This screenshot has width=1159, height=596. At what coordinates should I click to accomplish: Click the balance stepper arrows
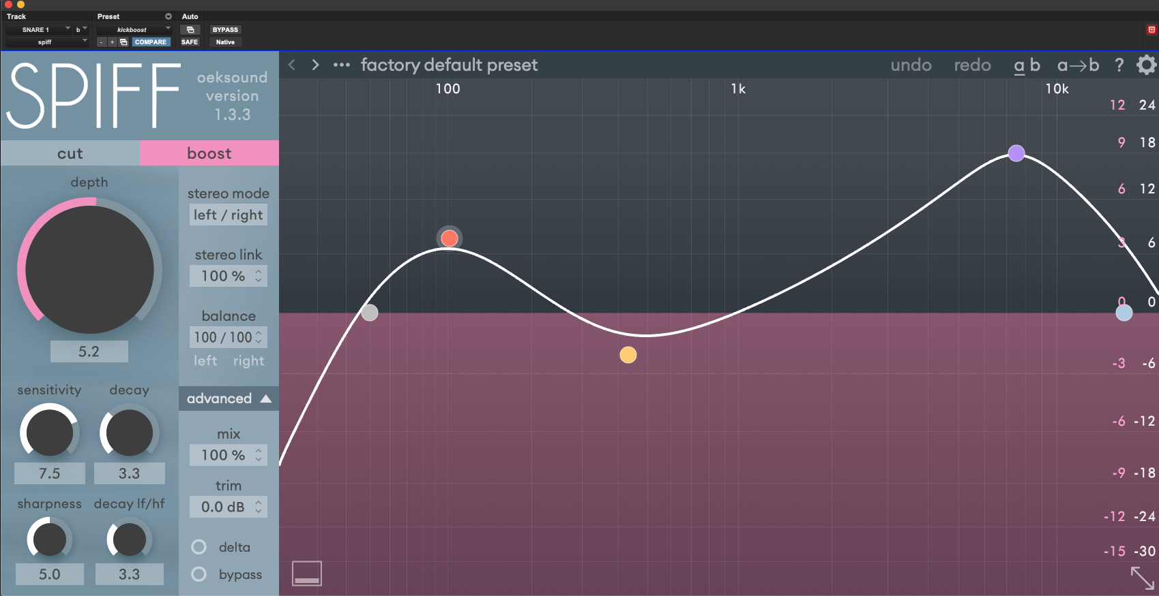pos(259,337)
